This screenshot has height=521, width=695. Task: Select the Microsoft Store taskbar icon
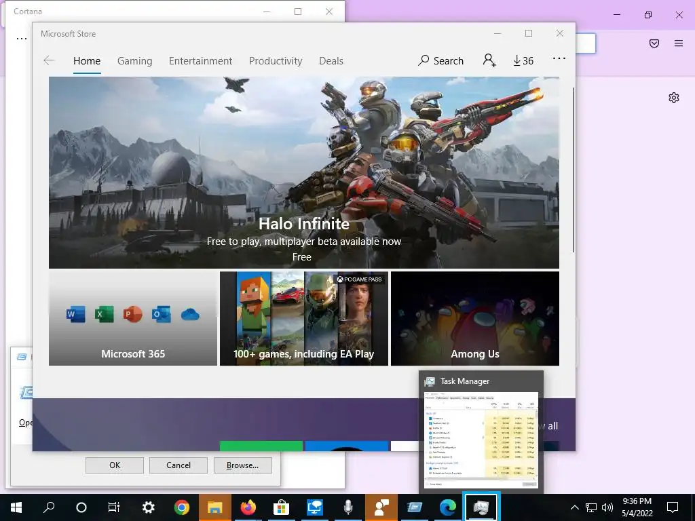pos(281,507)
